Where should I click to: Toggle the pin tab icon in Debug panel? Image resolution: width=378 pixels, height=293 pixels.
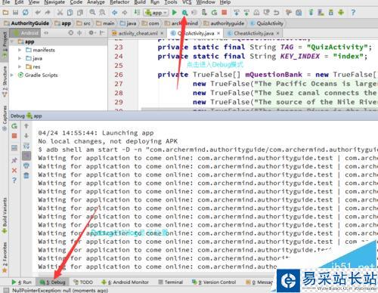click(x=14, y=160)
